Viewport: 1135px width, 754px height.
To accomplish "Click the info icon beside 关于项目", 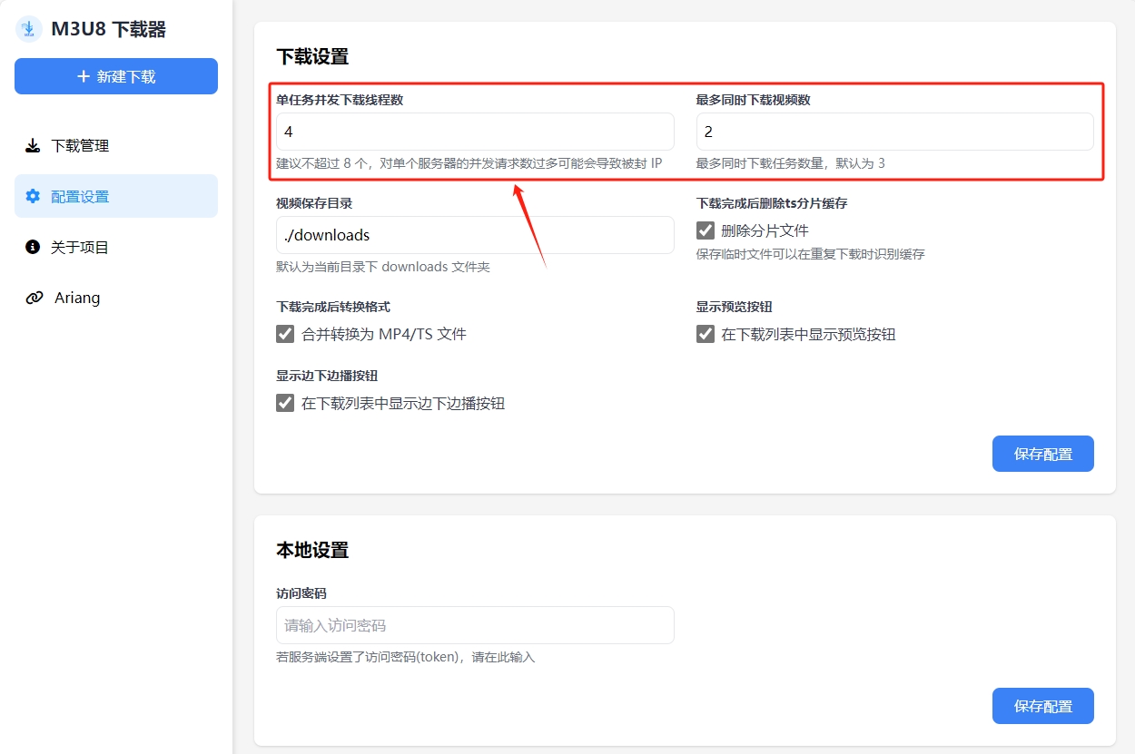I will 34,247.
